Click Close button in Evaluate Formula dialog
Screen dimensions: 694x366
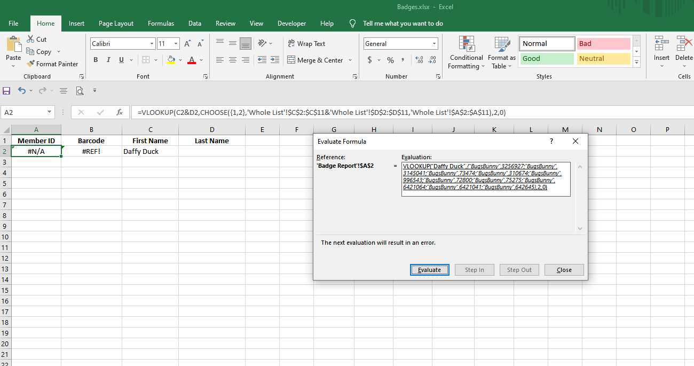[564, 270]
